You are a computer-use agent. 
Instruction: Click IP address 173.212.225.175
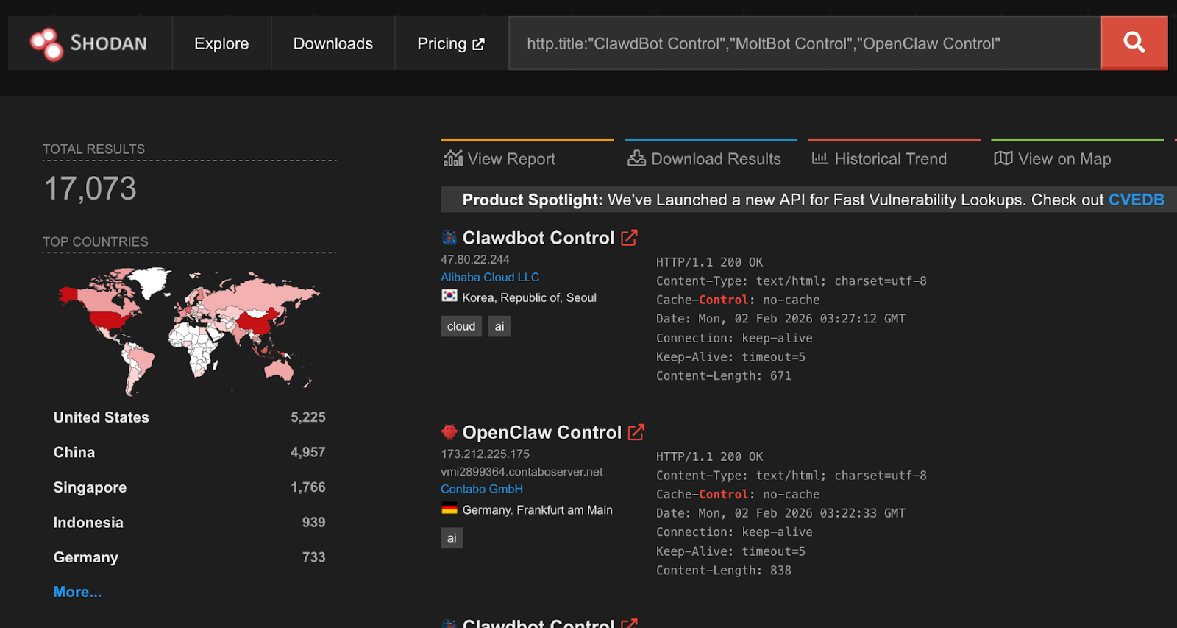point(486,454)
